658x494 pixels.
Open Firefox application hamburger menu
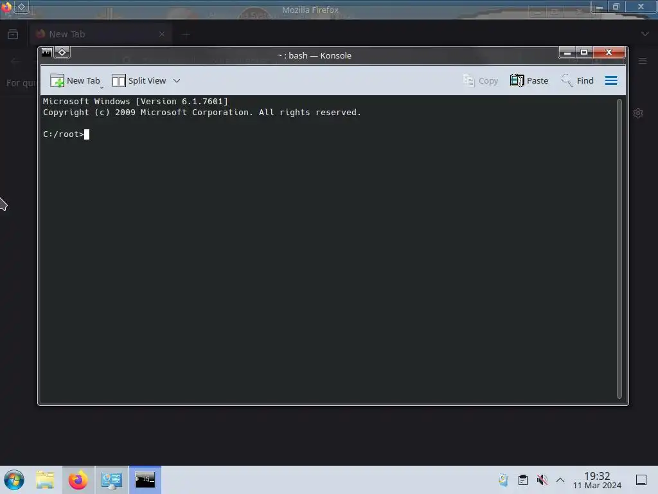pos(643,61)
